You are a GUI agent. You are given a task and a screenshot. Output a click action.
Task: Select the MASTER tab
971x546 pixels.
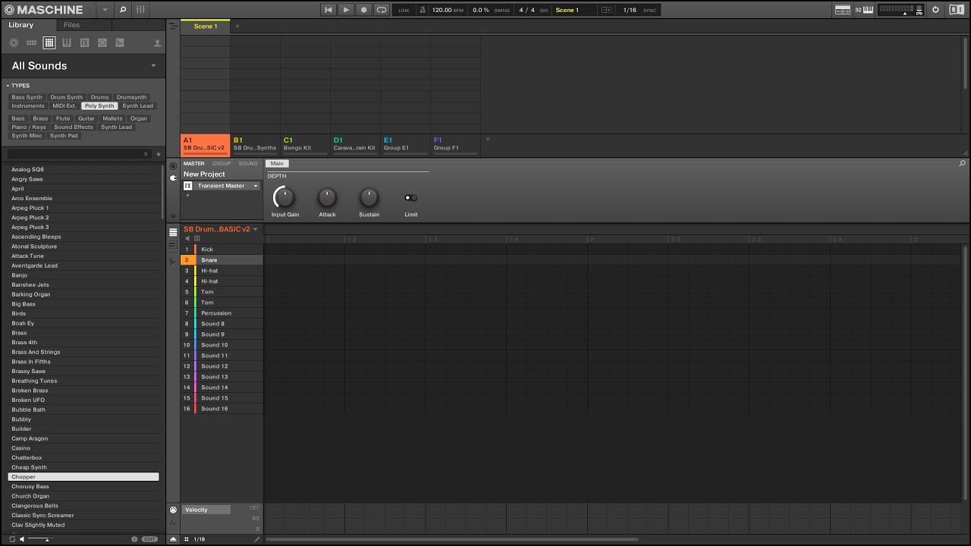(x=193, y=164)
